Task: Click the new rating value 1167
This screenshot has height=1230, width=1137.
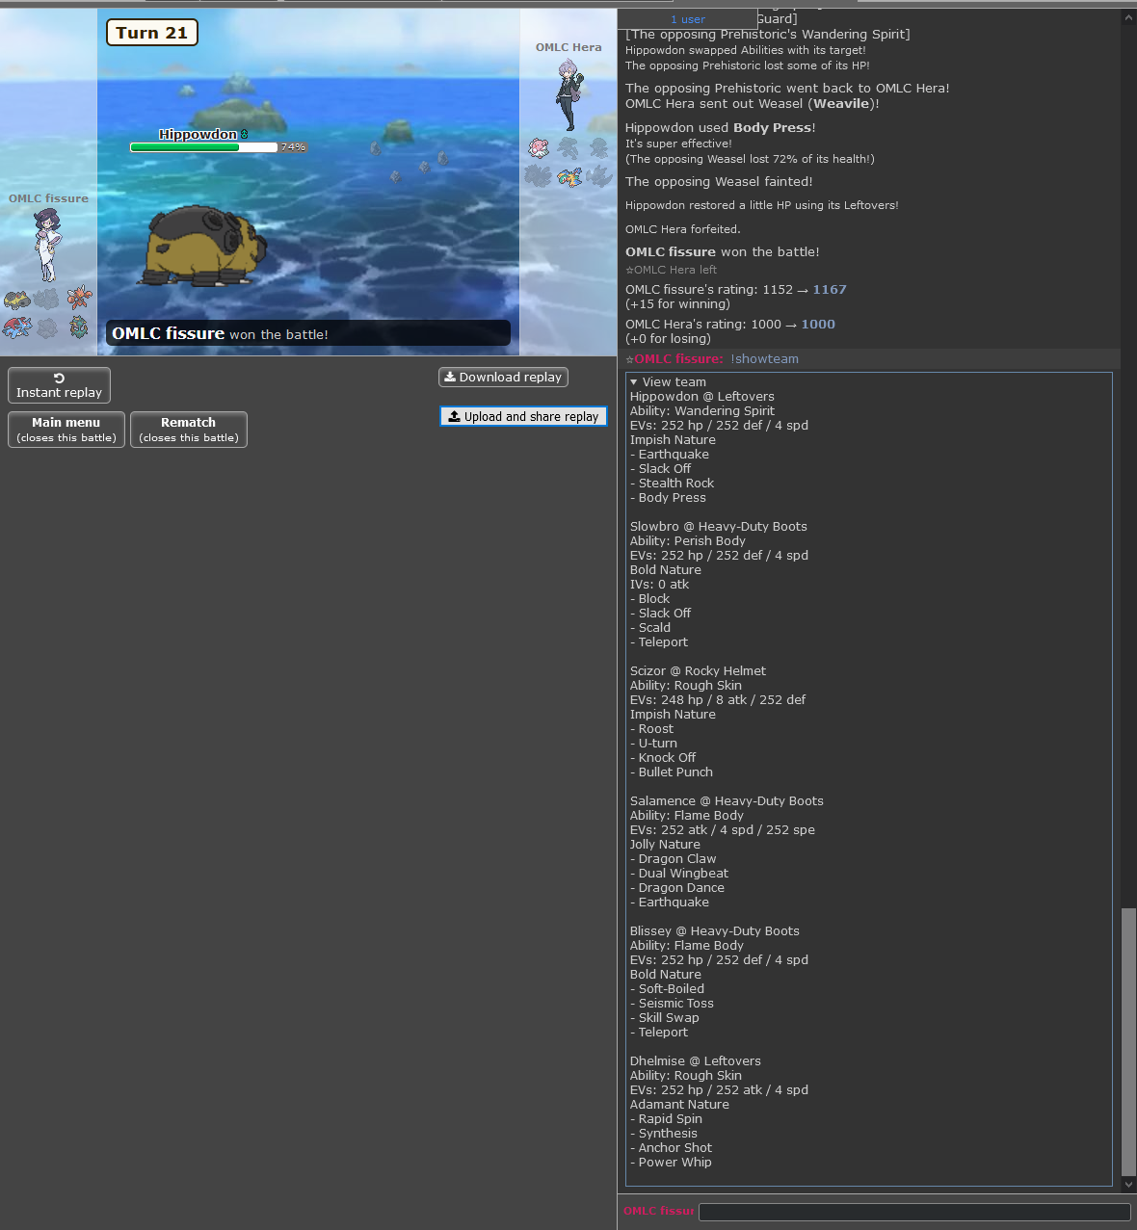Action: 830,290
